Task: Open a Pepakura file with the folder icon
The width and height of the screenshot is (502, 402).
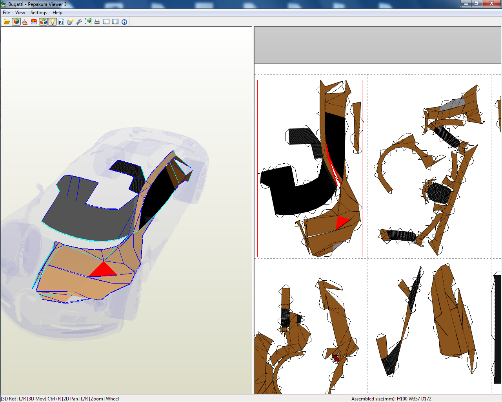Action: tap(6, 22)
